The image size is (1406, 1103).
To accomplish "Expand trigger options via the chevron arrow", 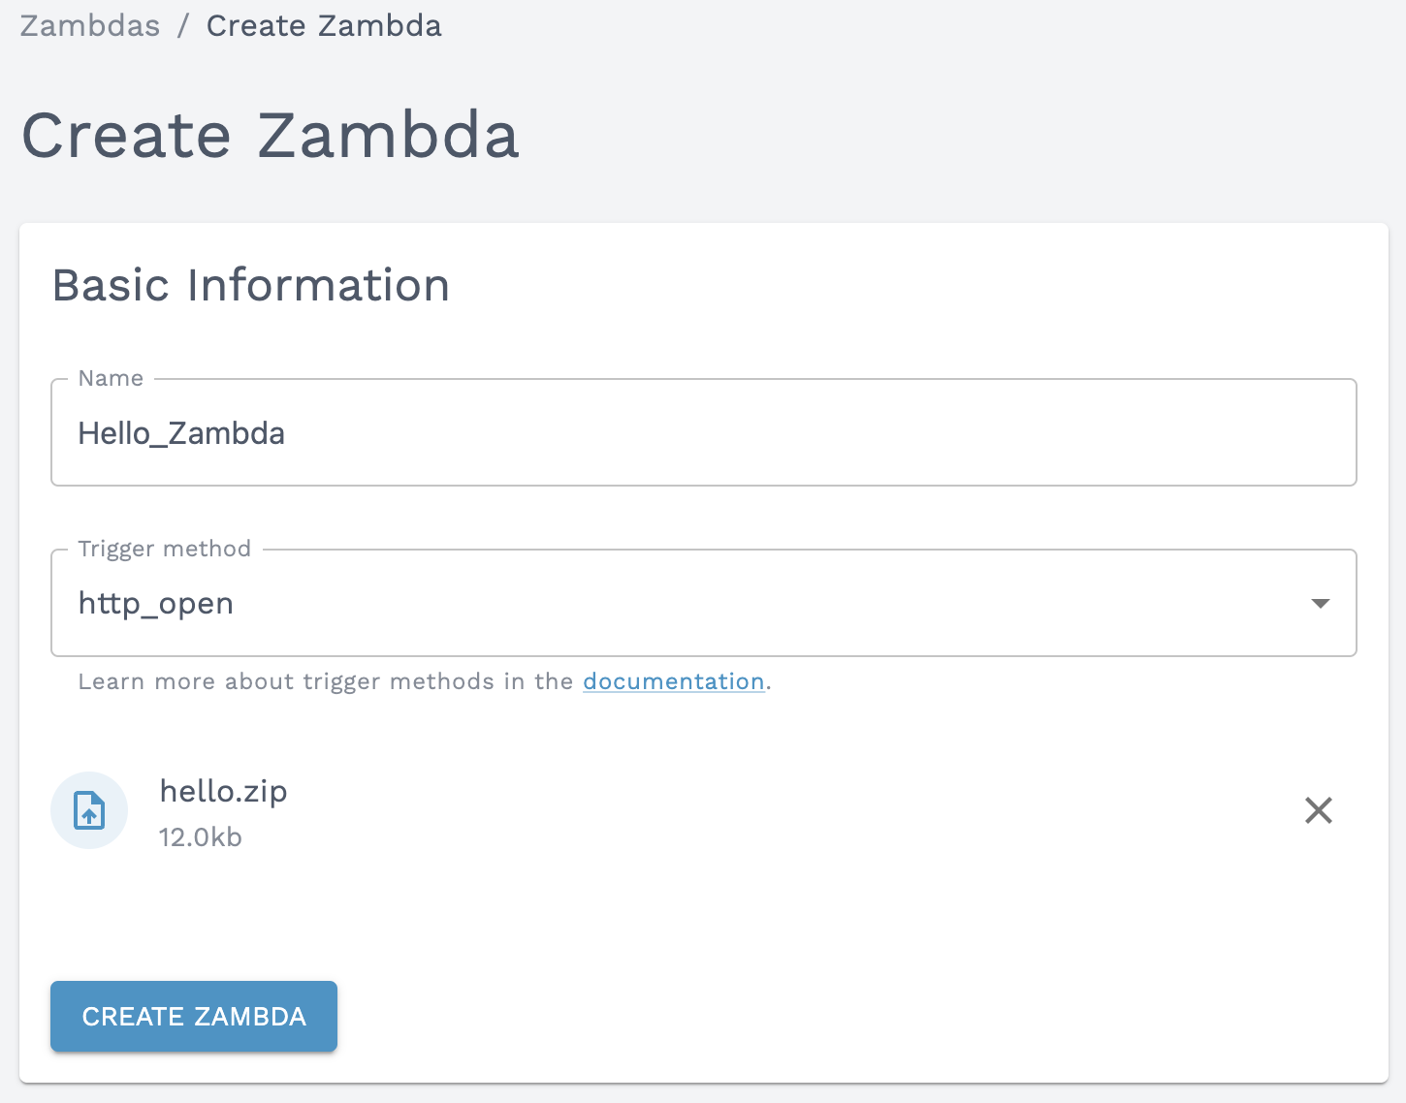I will pos(1319,603).
